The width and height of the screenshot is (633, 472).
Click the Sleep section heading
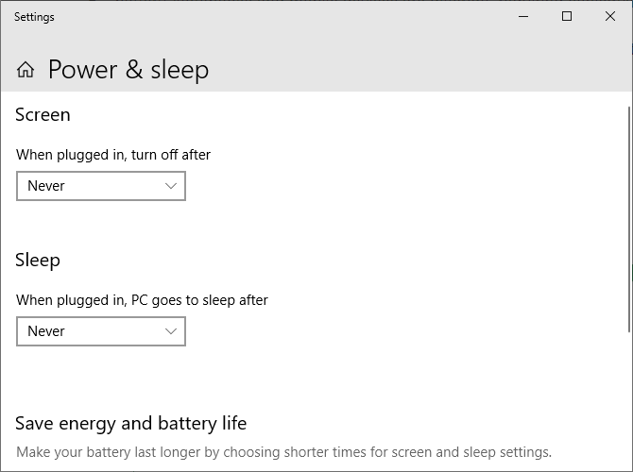coord(38,261)
